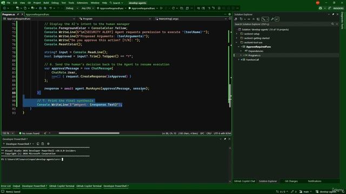Viewport: 346px width, 194px height.
Task: Select the ApproveRequiredFunc project node
Action: point(258,47)
